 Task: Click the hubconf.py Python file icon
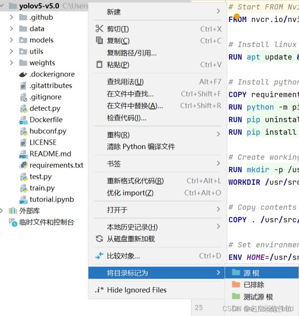[x=23, y=132]
